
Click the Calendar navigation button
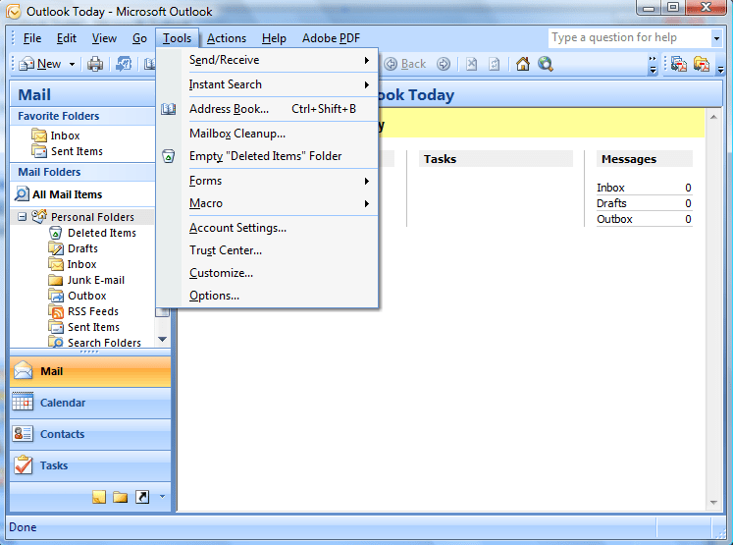(90, 403)
